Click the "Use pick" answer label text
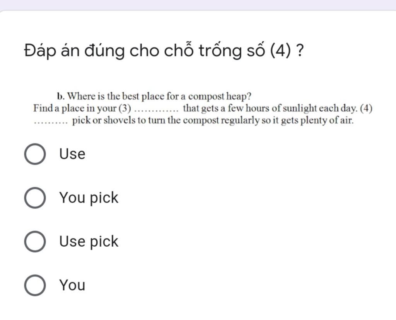This screenshot has height=320, width=396. [x=89, y=242]
